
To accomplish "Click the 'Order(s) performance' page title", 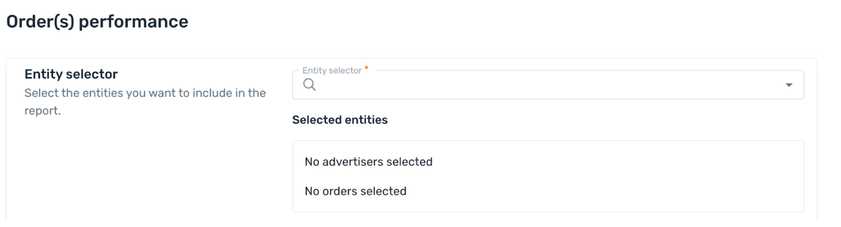I will click(97, 21).
